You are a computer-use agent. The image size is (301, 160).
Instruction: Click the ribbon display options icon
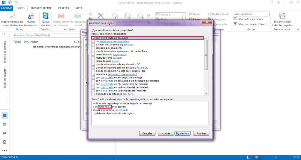pos(278,3)
